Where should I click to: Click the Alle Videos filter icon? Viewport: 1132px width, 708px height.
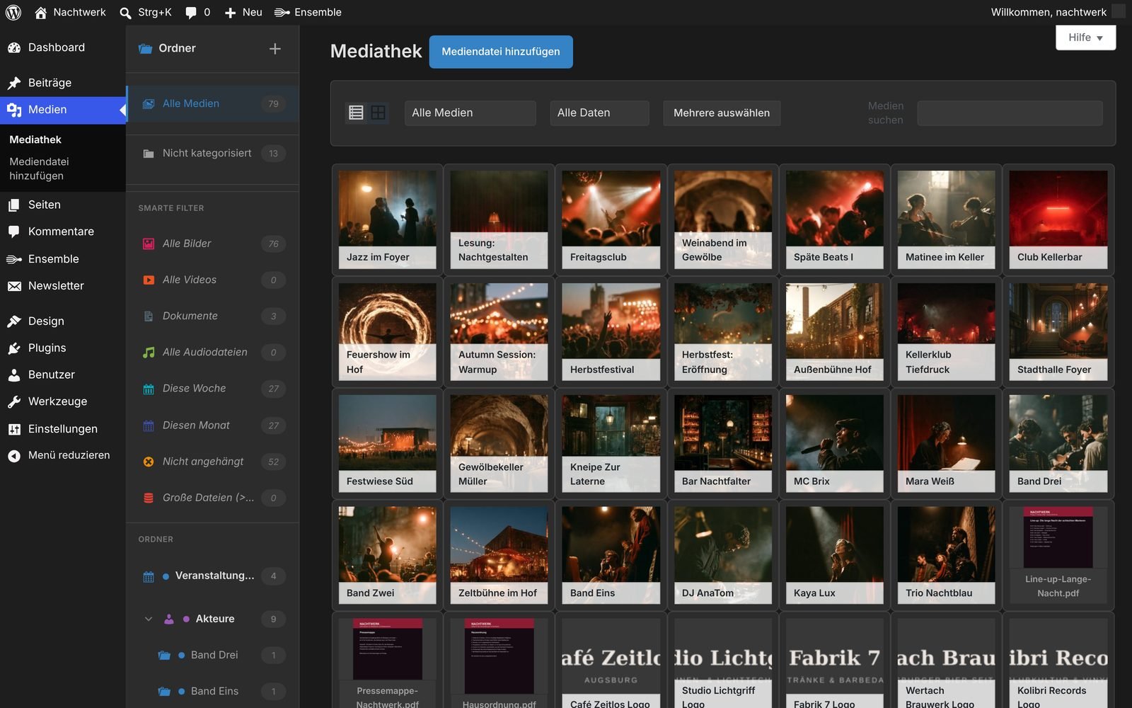pyautogui.click(x=149, y=280)
